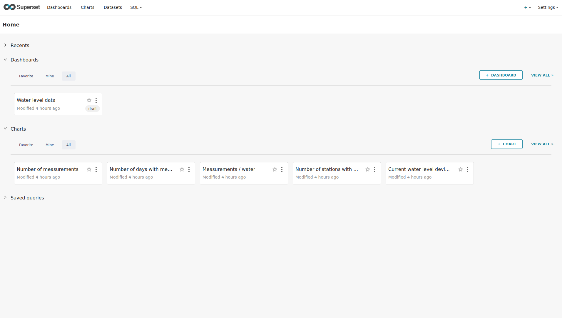Switch to Mine tab under Charts
This screenshot has height=318, width=562.
[x=50, y=145]
